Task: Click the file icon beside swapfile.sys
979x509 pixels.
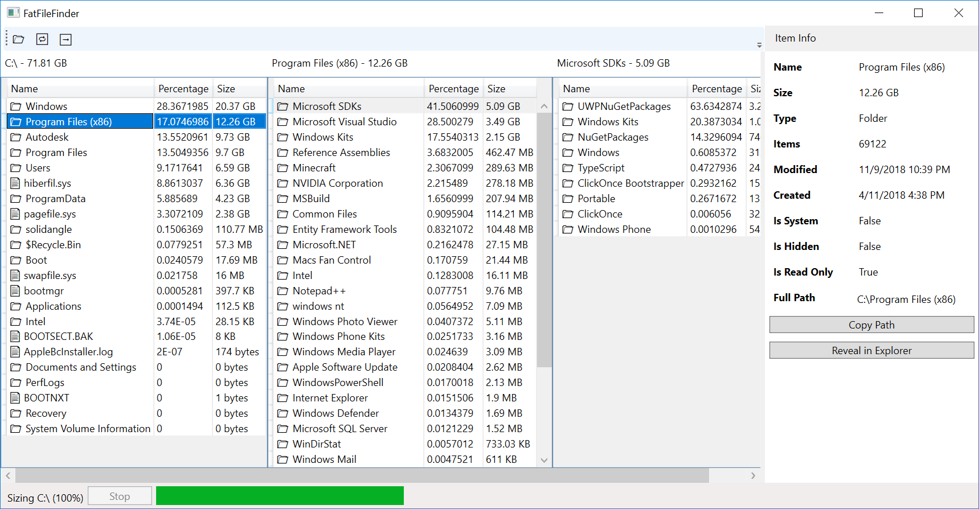Action: click(15, 276)
